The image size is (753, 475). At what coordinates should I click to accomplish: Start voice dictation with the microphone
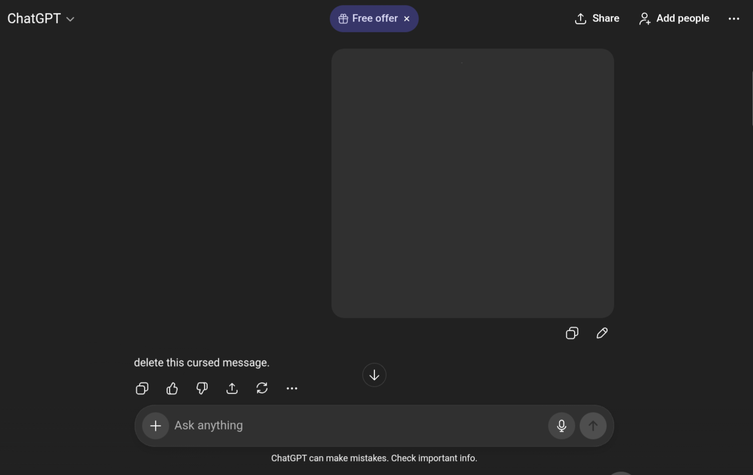coord(561,426)
